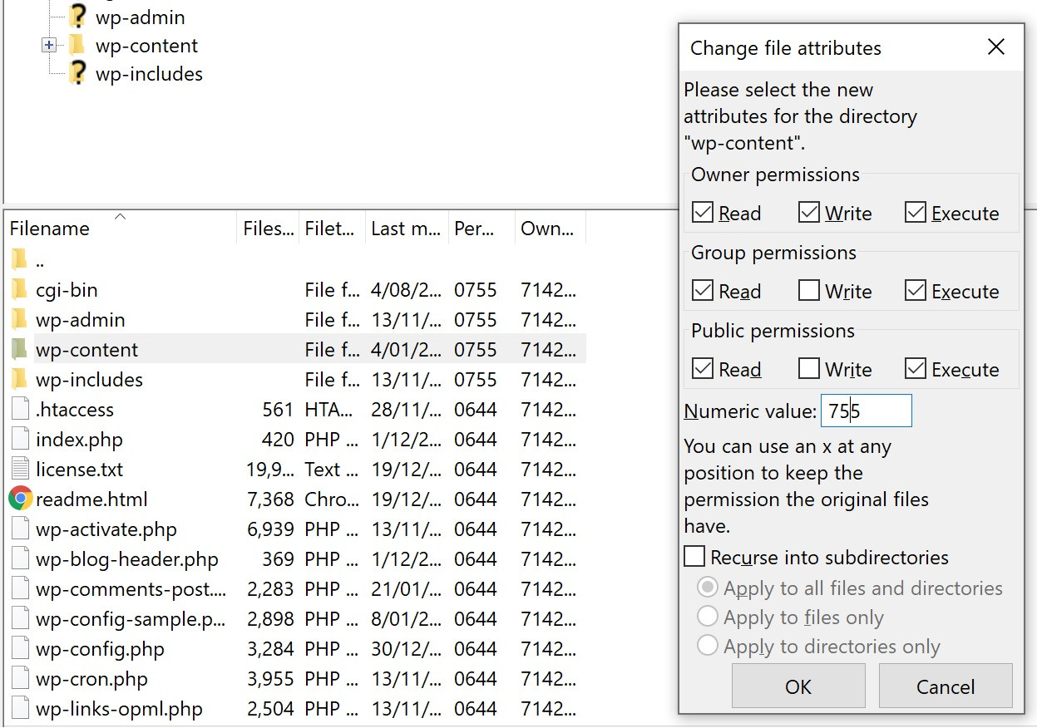Viewport: 1037px width, 728px height.
Task: Cancel the Change file attributes dialog
Action: pyautogui.click(x=945, y=686)
